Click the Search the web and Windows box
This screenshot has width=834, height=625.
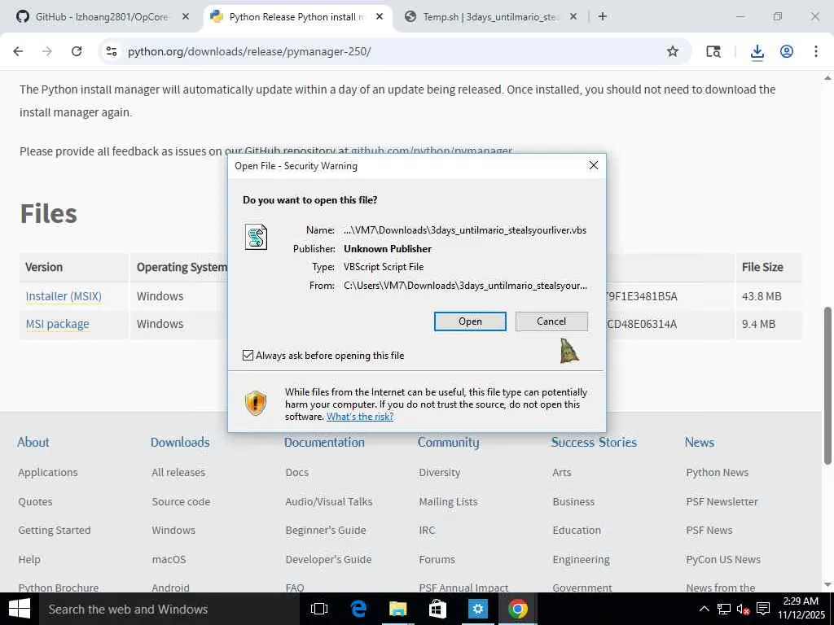pos(169,609)
